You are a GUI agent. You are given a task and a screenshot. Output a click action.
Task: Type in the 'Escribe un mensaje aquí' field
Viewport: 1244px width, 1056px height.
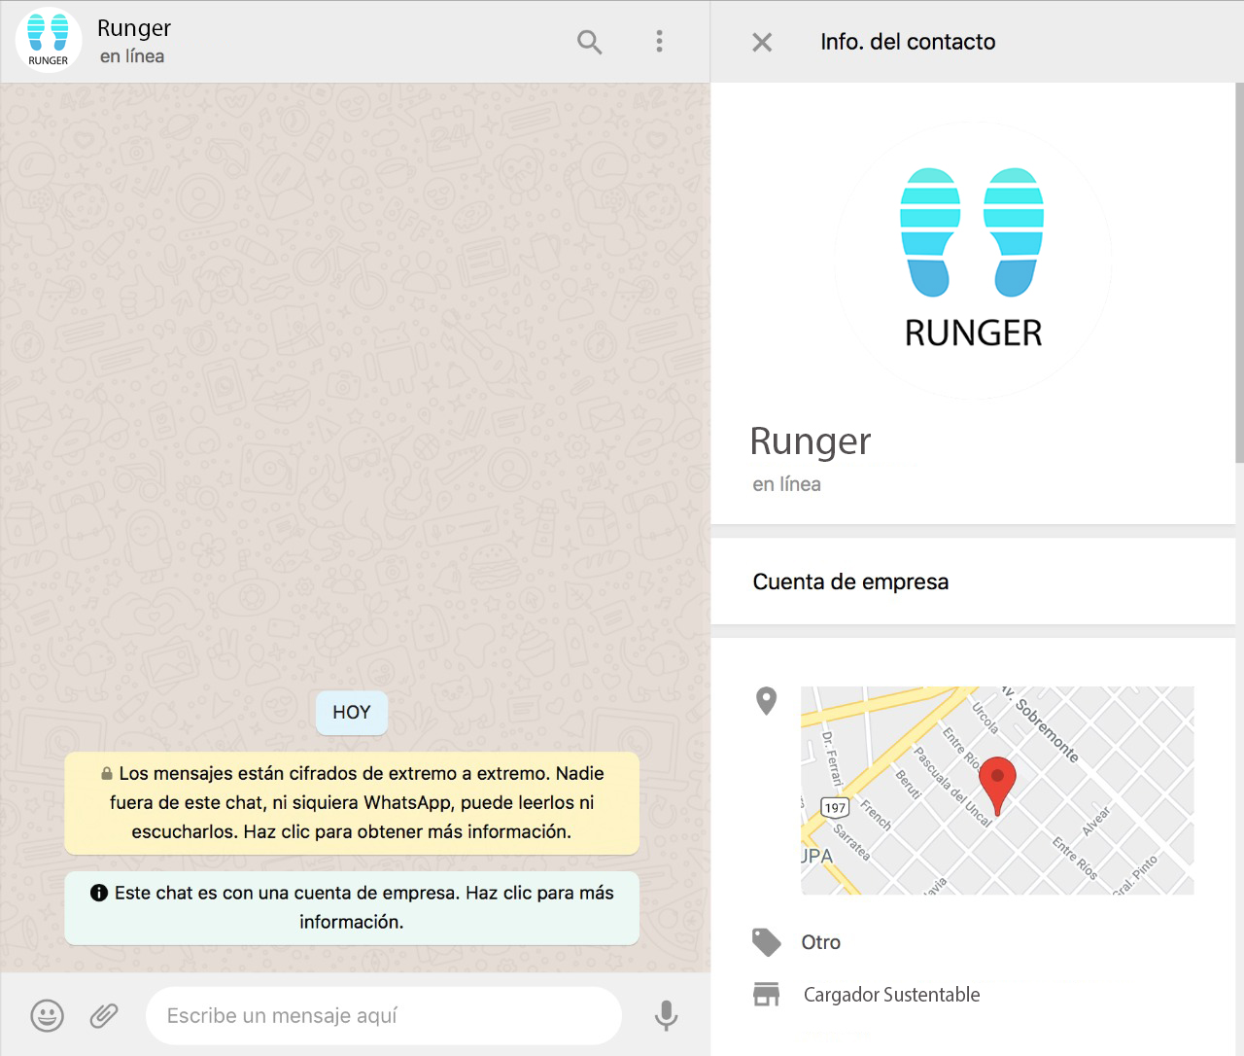coord(383,1015)
